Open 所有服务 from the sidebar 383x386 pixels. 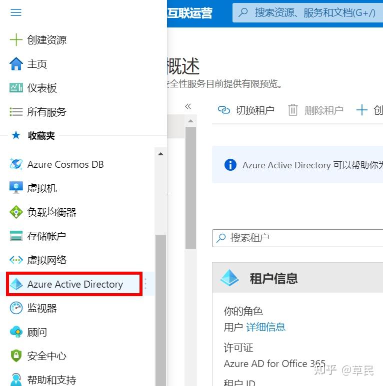pos(46,111)
